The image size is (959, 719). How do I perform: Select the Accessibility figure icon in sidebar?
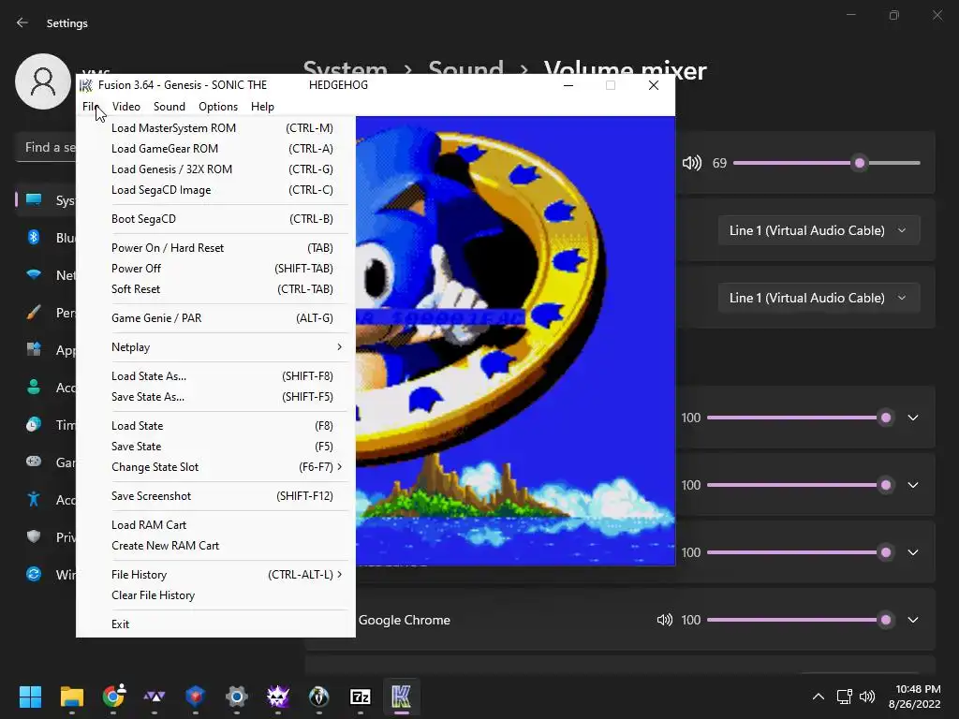pos(34,500)
